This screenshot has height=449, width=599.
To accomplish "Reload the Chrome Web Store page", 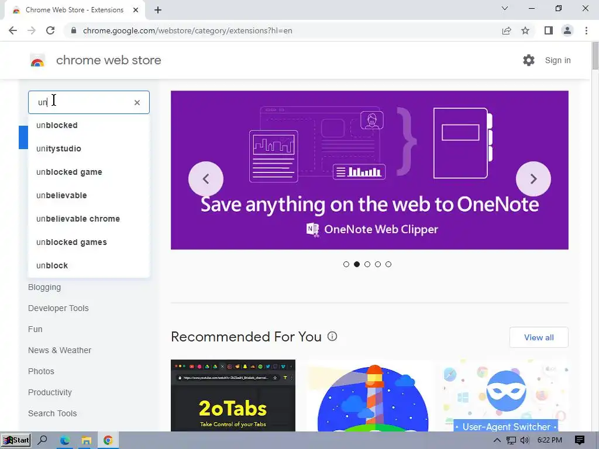I will click(x=50, y=30).
